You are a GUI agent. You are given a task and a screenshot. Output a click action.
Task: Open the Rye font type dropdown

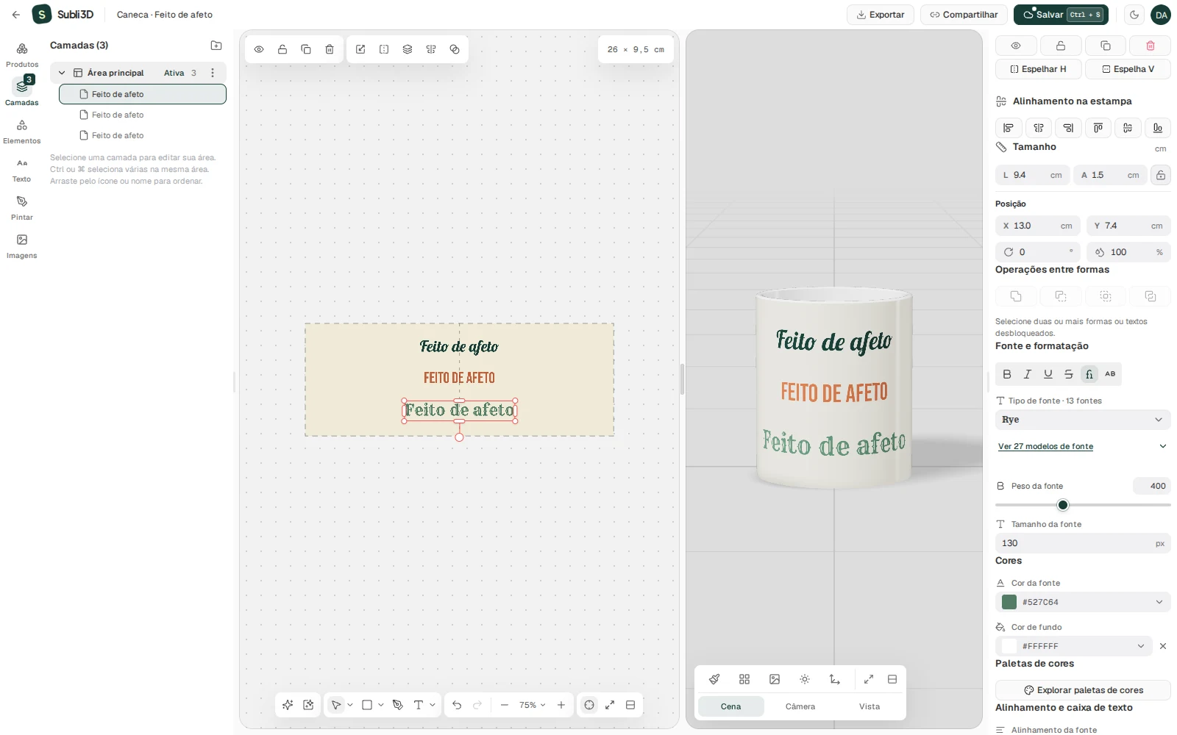(1083, 420)
